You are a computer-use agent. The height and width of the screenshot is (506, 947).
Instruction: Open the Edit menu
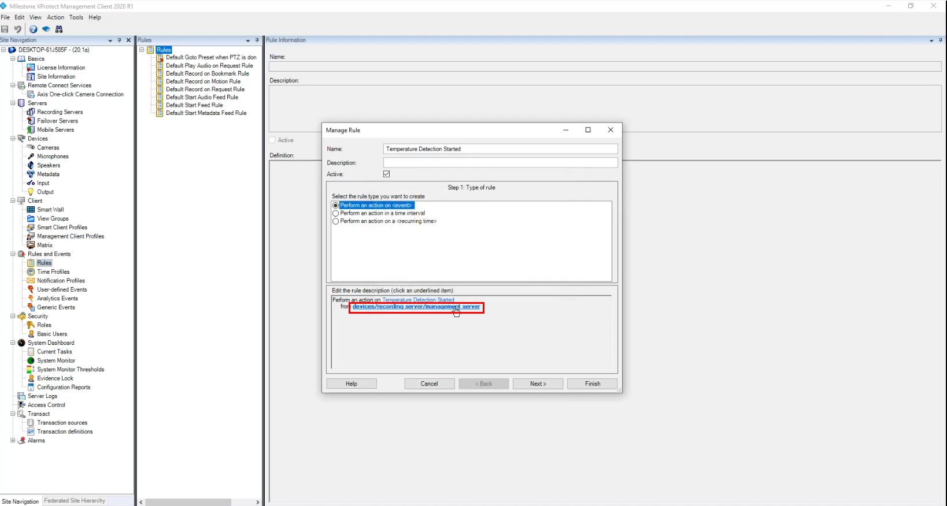(20, 17)
